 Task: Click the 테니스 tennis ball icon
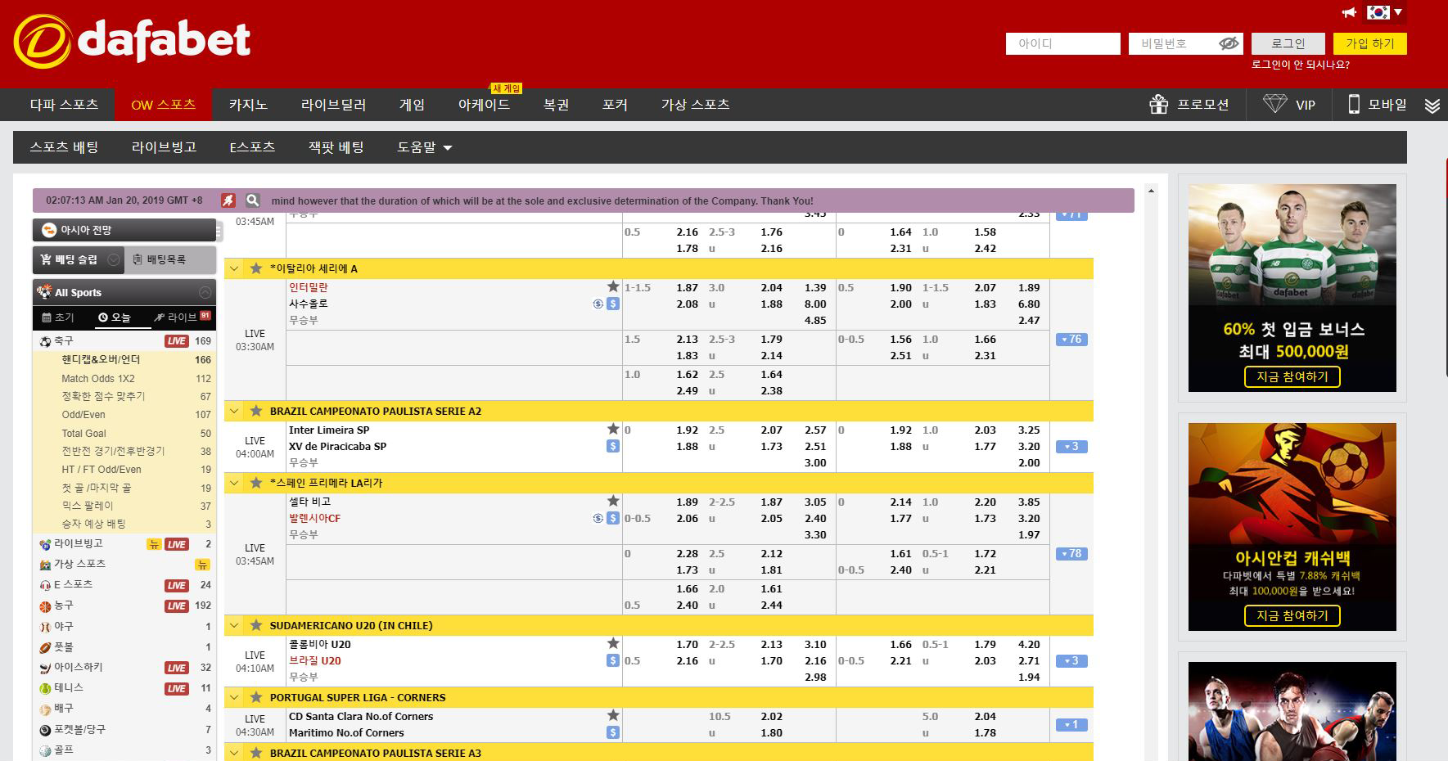[45, 688]
